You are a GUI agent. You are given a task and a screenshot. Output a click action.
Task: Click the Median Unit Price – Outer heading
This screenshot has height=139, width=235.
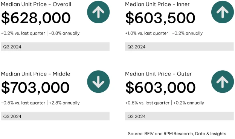click(x=159, y=74)
